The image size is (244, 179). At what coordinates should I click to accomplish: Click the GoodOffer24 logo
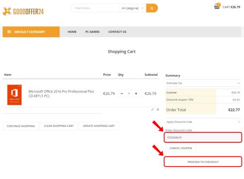(23, 11)
